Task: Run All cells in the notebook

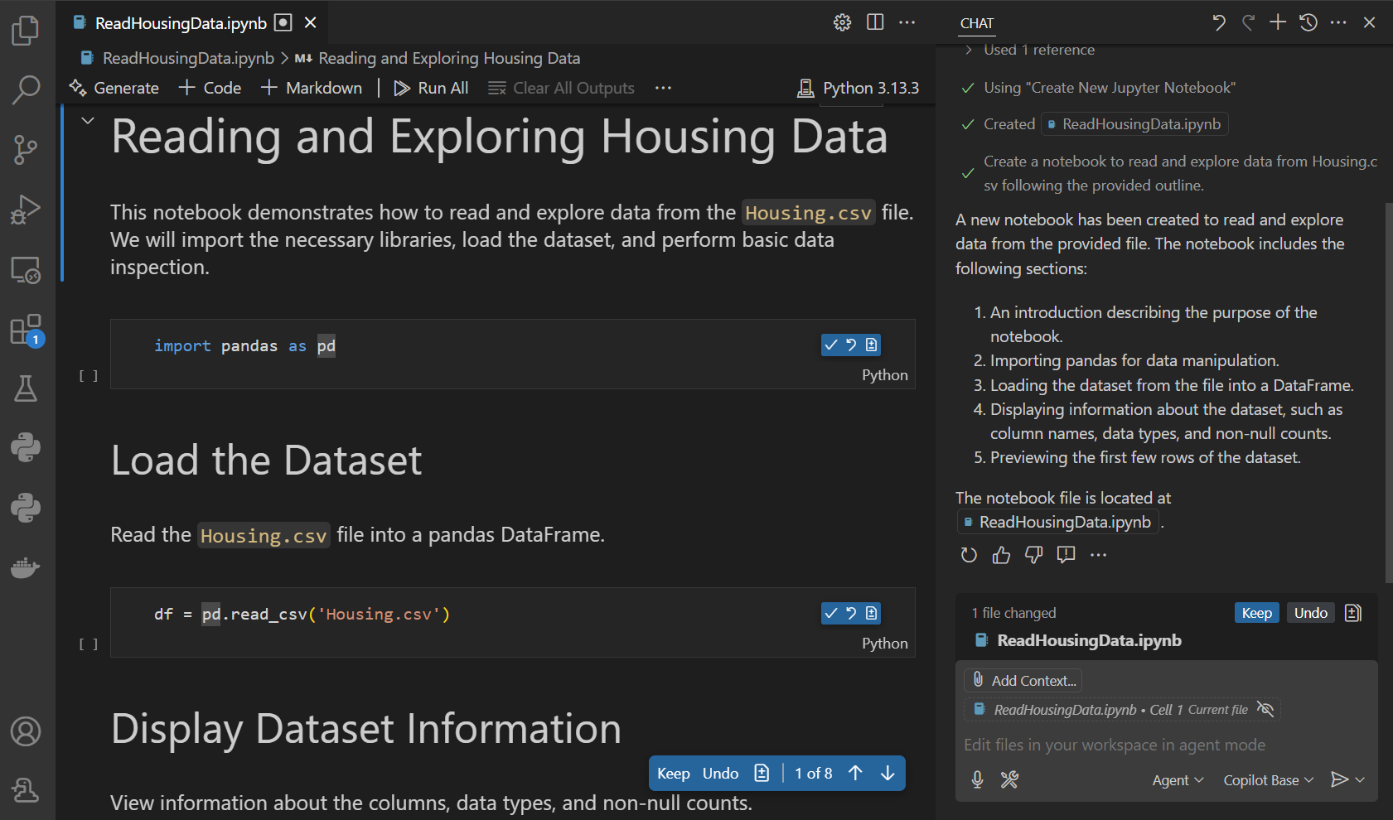Action: 431,88
